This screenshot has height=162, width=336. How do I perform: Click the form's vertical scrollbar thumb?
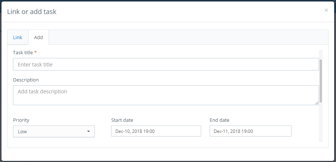pos(321,81)
